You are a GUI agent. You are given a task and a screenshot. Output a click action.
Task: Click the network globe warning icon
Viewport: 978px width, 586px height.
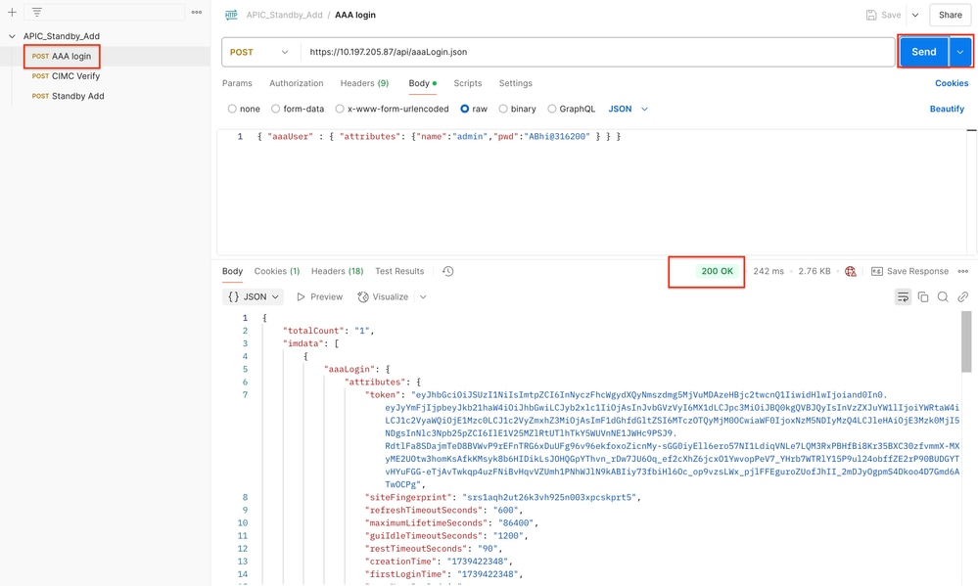tap(850, 271)
